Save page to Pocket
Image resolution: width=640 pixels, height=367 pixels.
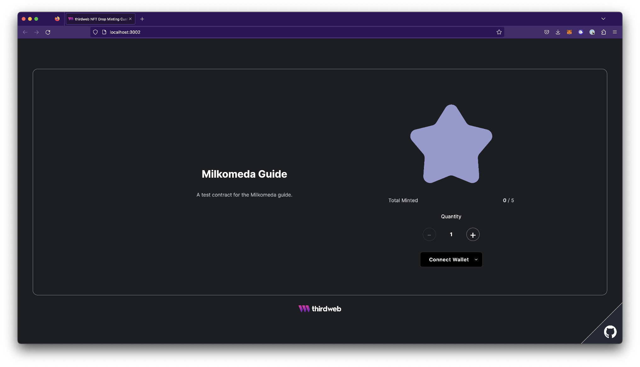click(x=546, y=32)
